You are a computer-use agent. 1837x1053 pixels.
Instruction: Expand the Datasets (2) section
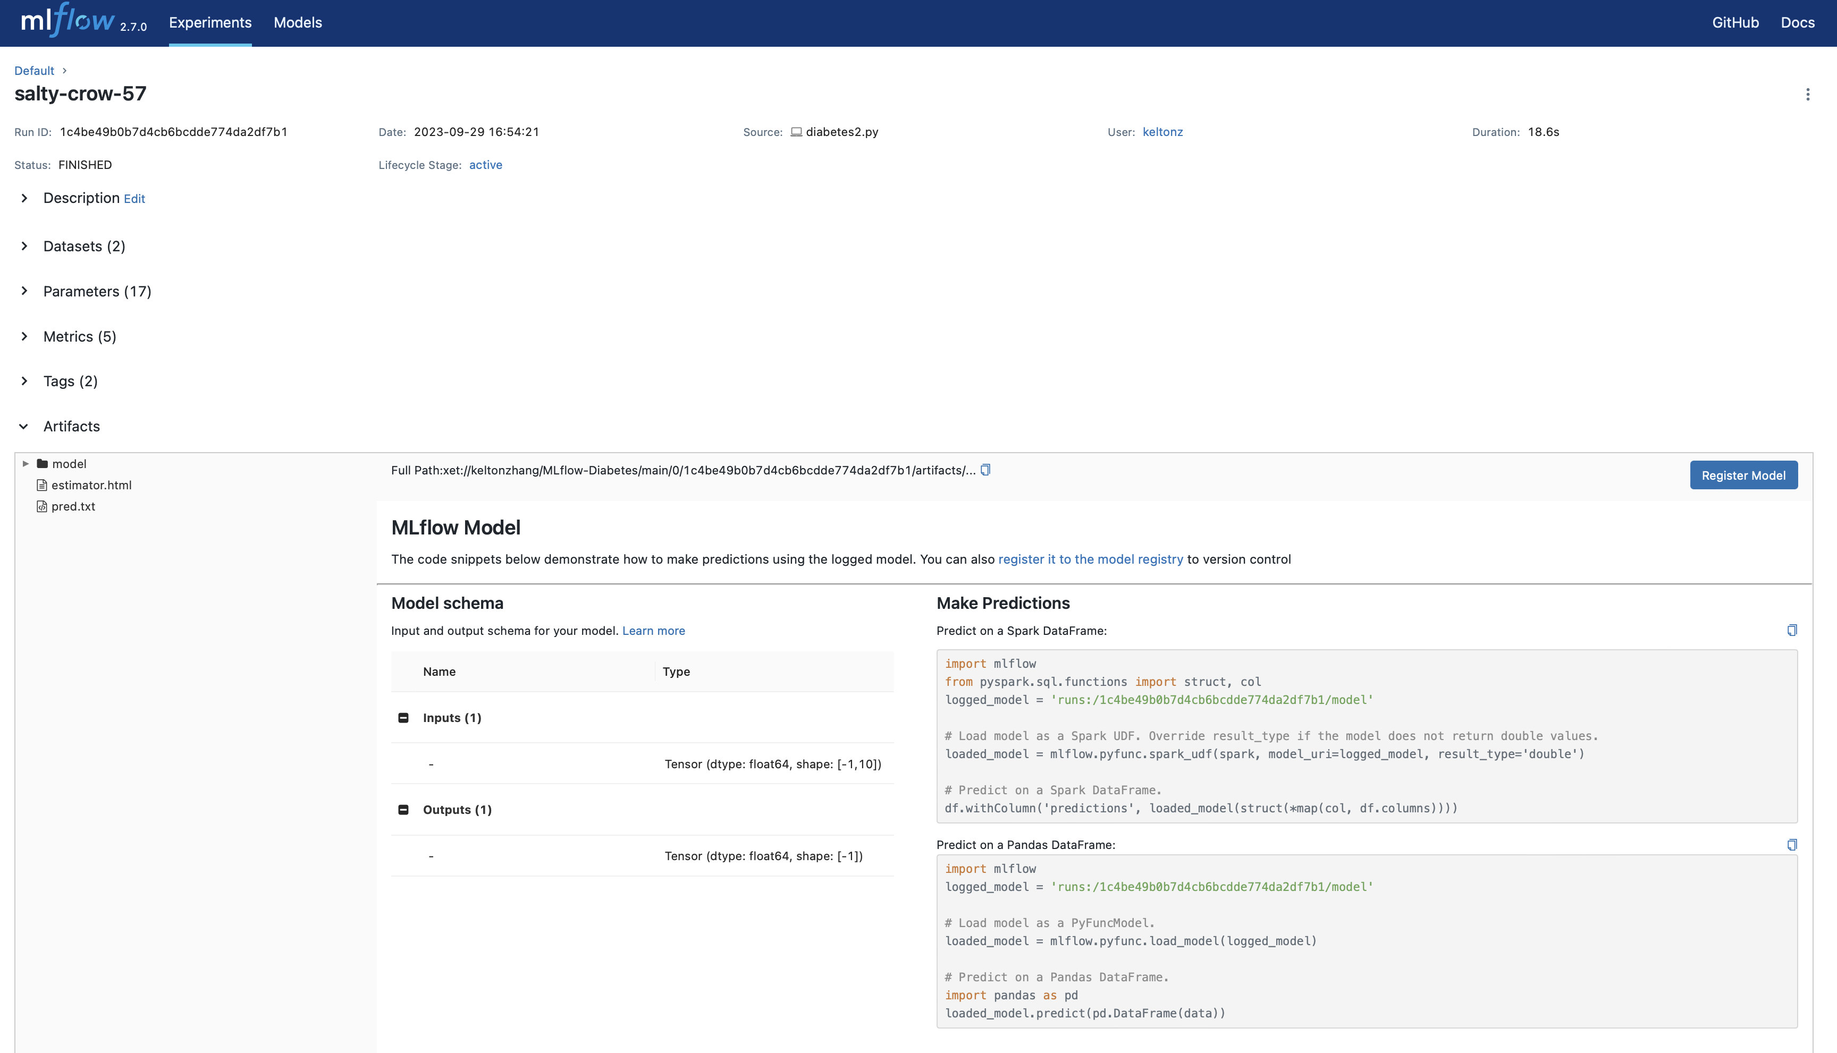click(24, 246)
